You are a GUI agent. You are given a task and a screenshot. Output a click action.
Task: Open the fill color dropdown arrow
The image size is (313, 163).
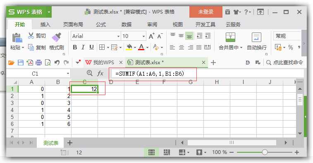(x=135, y=47)
